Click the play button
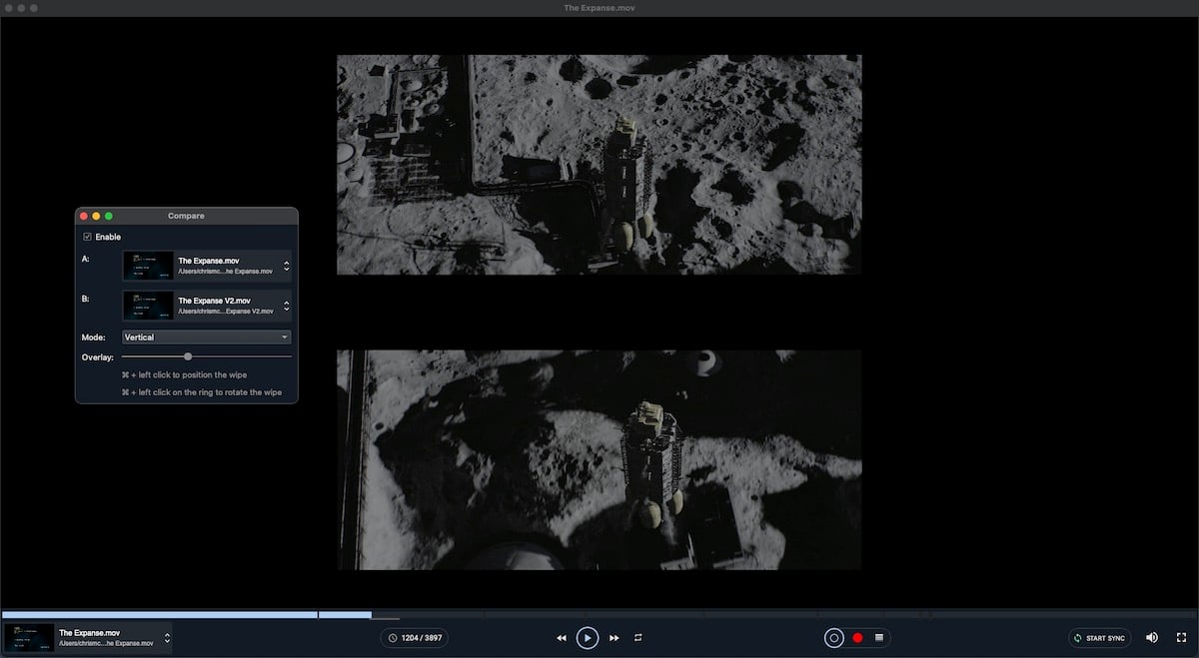This screenshot has height=658, width=1199. point(588,638)
